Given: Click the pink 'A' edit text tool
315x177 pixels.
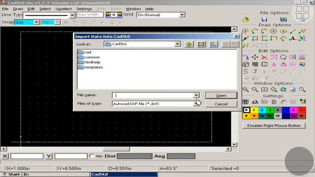Looking at the screenshot, I should (x=274, y=64).
